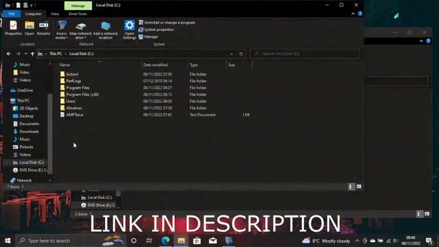Click Manage in System group
439x247 pixels.
tap(148, 36)
